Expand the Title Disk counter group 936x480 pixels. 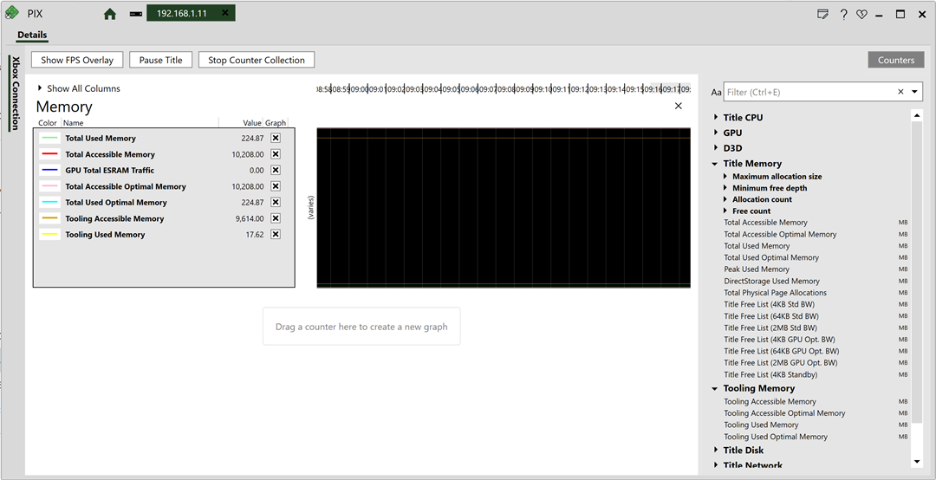click(717, 451)
